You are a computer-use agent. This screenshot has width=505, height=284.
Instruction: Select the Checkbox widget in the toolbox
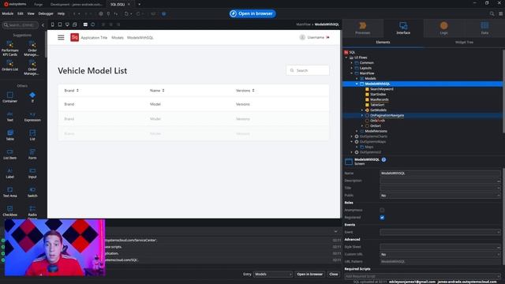pos(9,211)
